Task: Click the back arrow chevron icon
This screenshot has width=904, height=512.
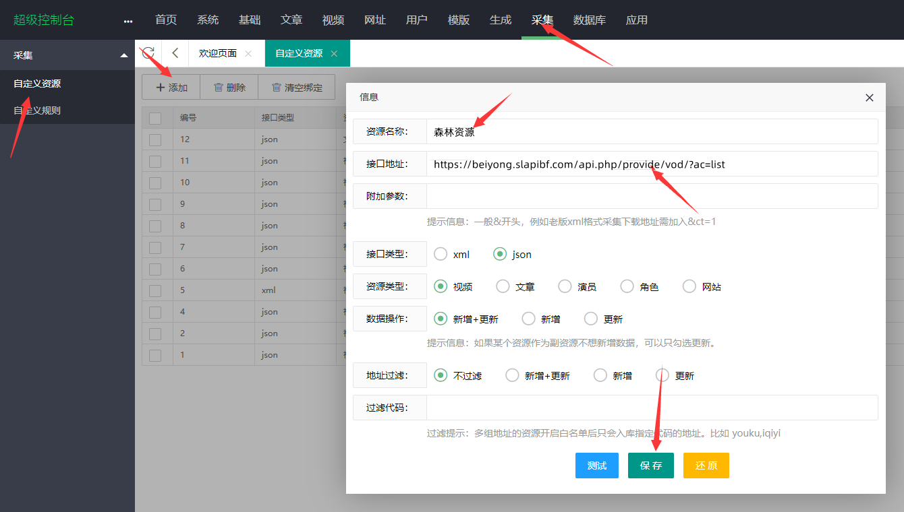Action: pos(175,53)
